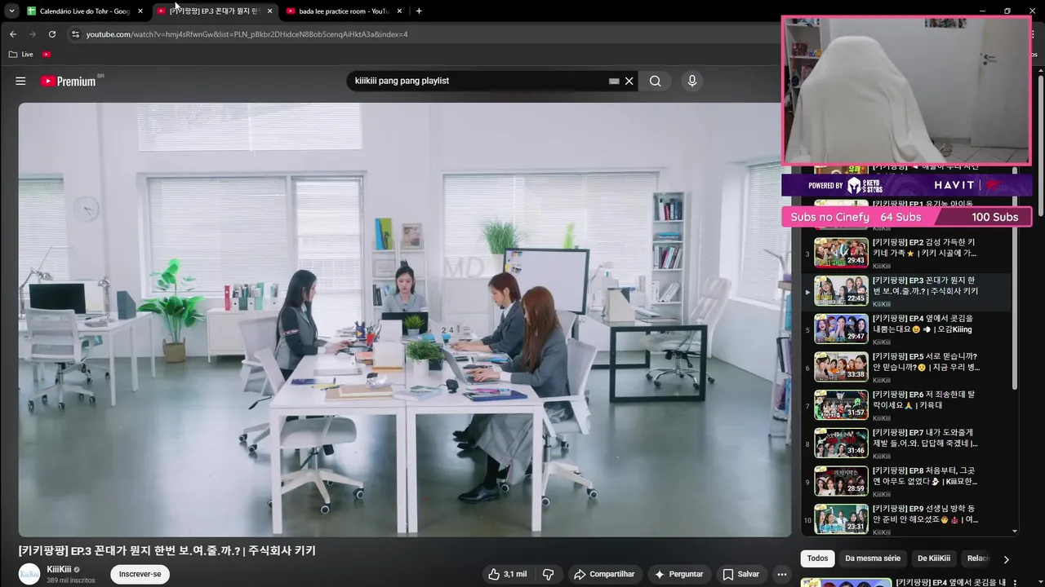Close the Calendário Live do Tohr tab

(140, 11)
